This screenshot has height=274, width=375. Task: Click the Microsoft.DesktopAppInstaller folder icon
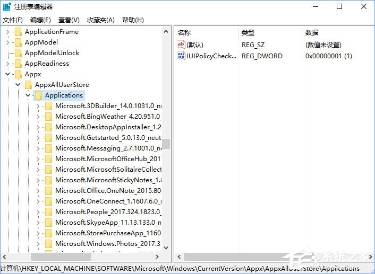click(x=48, y=127)
